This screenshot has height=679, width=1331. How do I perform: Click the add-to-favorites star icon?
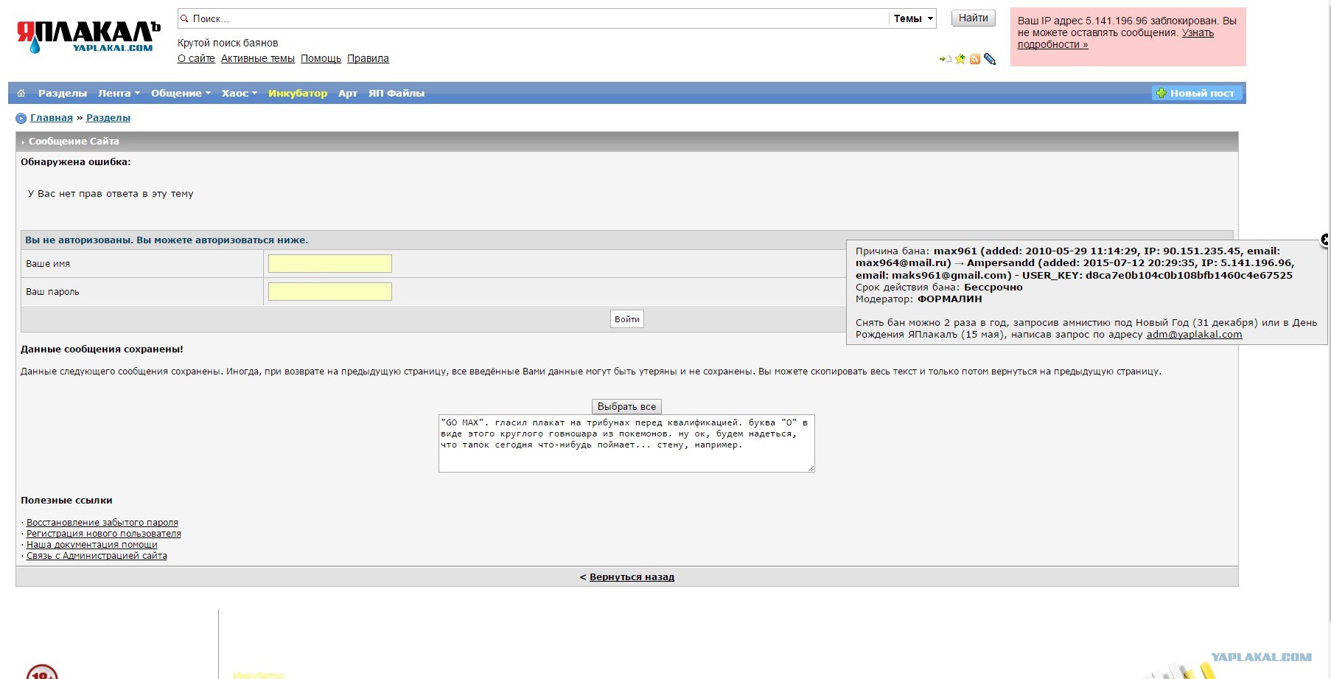tap(960, 59)
